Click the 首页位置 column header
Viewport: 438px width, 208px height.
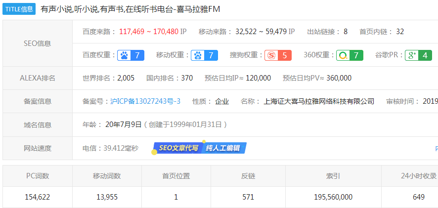coord(176,176)
